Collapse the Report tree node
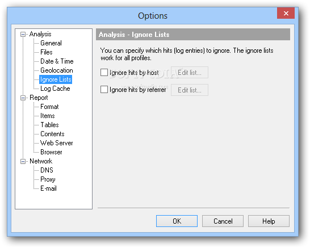The height and width of the screenshot is (248, 310). pos(23,98)
